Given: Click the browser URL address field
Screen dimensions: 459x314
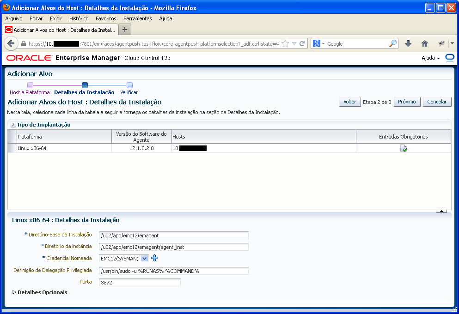Looking at the screenshot, I should (x=153, y=44).
